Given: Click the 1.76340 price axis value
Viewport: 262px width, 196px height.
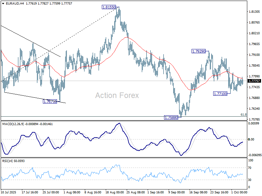Looking at the screenshot, I should (254, 109).
